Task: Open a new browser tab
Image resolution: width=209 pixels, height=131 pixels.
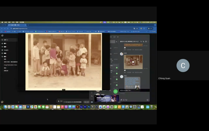Action: click(x=28, y=25)
